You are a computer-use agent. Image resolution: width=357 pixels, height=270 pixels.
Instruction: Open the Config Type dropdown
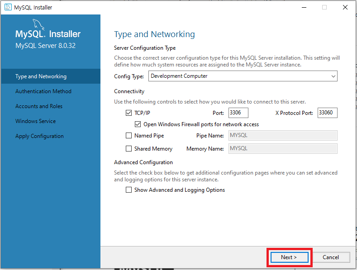[243, 76]
